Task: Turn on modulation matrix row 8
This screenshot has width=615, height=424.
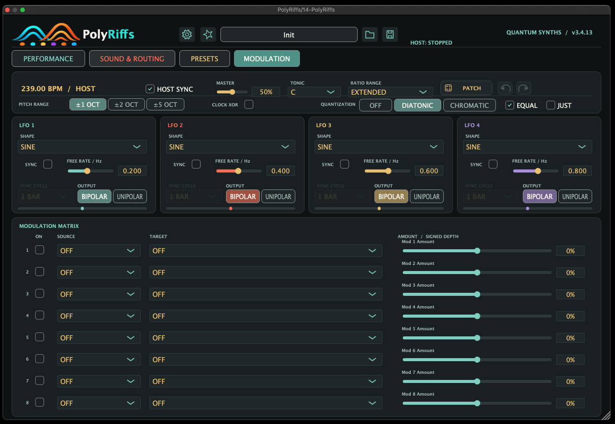Action: point(40,402)
